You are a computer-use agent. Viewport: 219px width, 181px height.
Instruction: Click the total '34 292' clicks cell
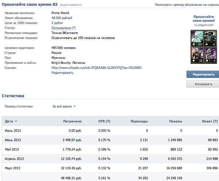tap(143, 178)
